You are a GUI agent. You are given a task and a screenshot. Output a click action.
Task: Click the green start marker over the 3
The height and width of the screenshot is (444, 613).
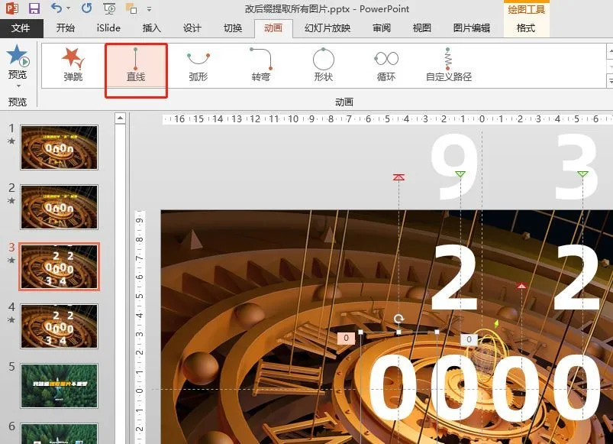pos(582,173)
